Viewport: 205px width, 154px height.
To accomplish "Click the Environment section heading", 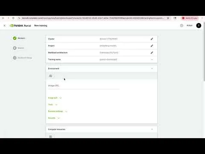I will [x=53, y=68].
